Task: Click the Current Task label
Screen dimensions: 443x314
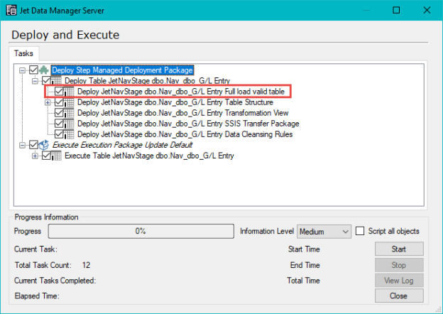Action: [x=35, y=249]
